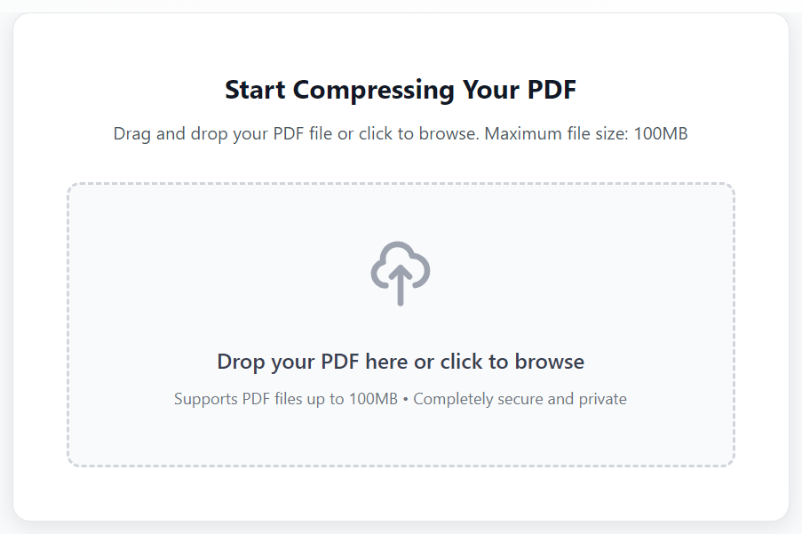
Task: Click the "Completely secure and private" text
Action: [x=520, y=399]
